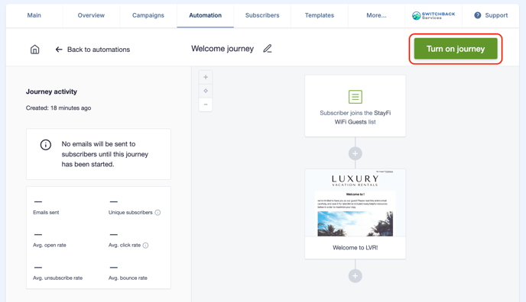This screenshot has width=526, height=302.
Task: Open the Support help link
Action: pyautogui.click(x=491, y=15)
